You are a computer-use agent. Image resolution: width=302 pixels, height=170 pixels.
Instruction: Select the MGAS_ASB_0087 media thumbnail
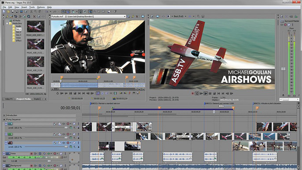click(36, 26)
